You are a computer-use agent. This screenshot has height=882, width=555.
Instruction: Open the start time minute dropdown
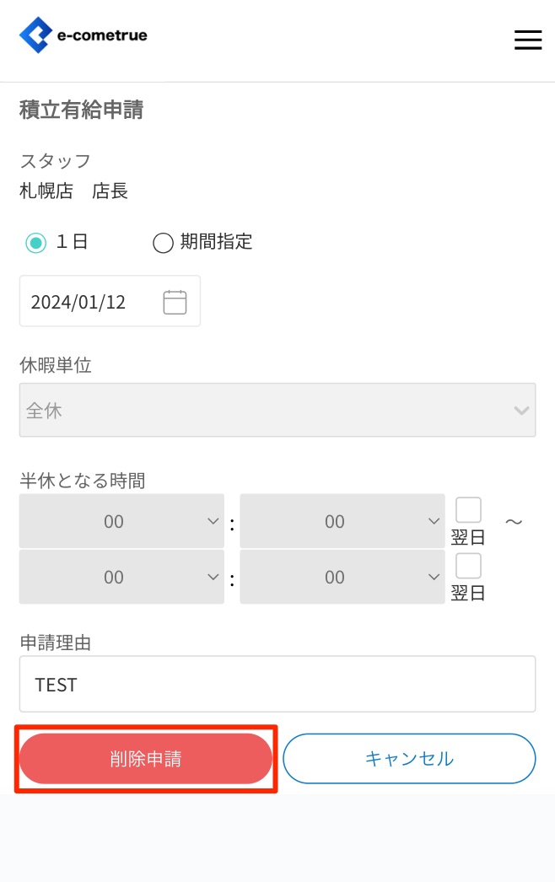tap(342, 522)
